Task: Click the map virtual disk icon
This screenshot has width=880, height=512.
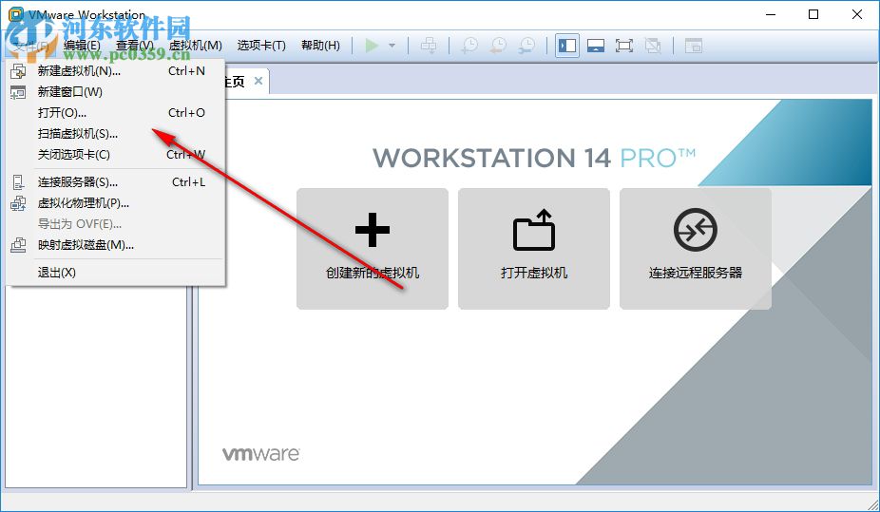Action: [18, 244]
